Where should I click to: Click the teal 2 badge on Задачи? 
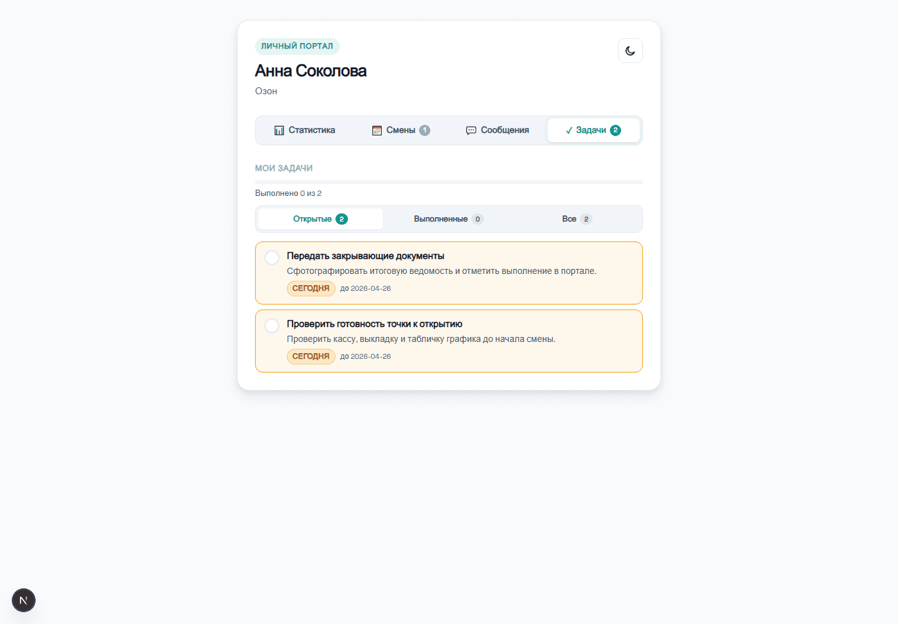point(616,130)
